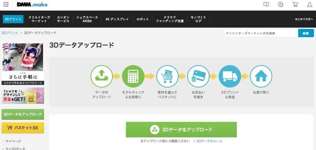Click 3Dプリント breadcrumb link

pyautogui.click(x=10, y=33)
